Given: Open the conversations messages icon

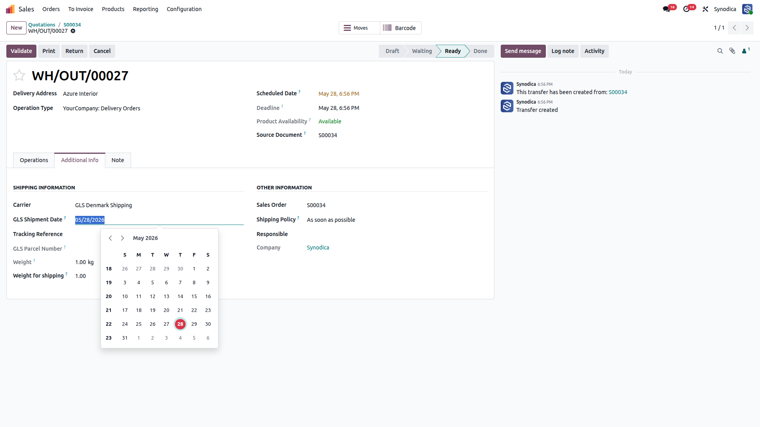Looking at the screenshot, I should (667, 9).
